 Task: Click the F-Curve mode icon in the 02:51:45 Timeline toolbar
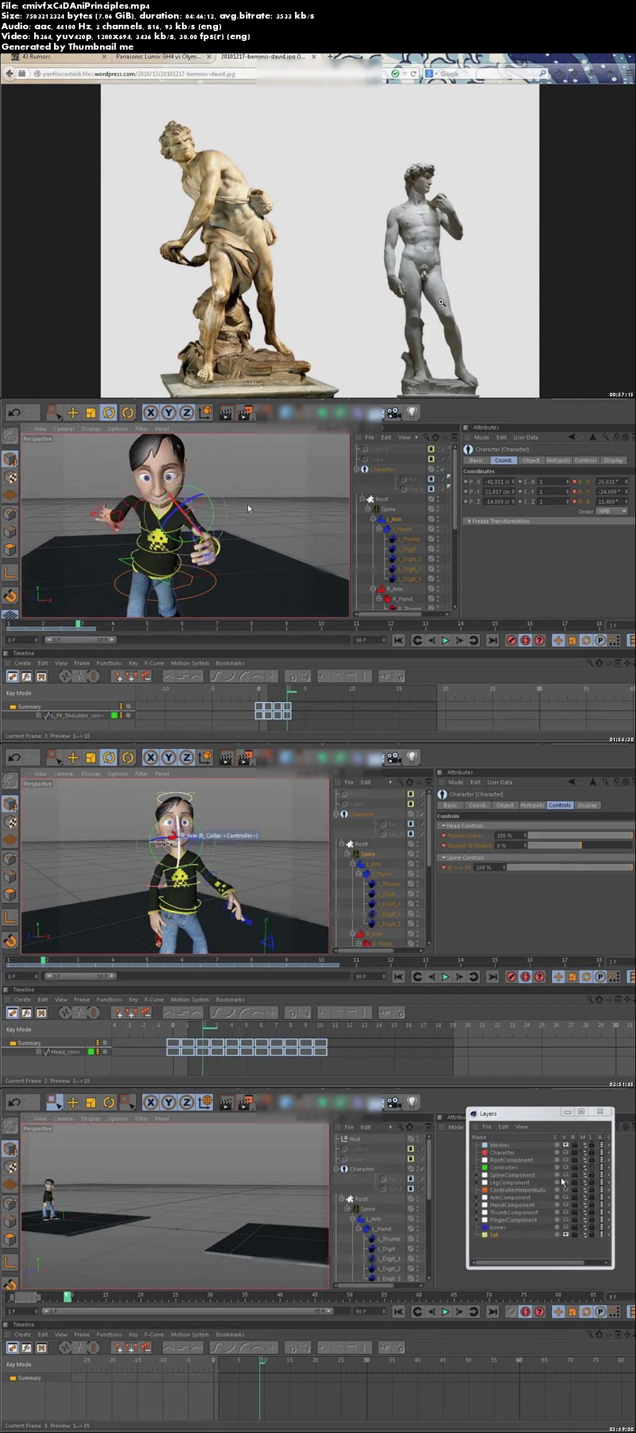coord(27,1013)
